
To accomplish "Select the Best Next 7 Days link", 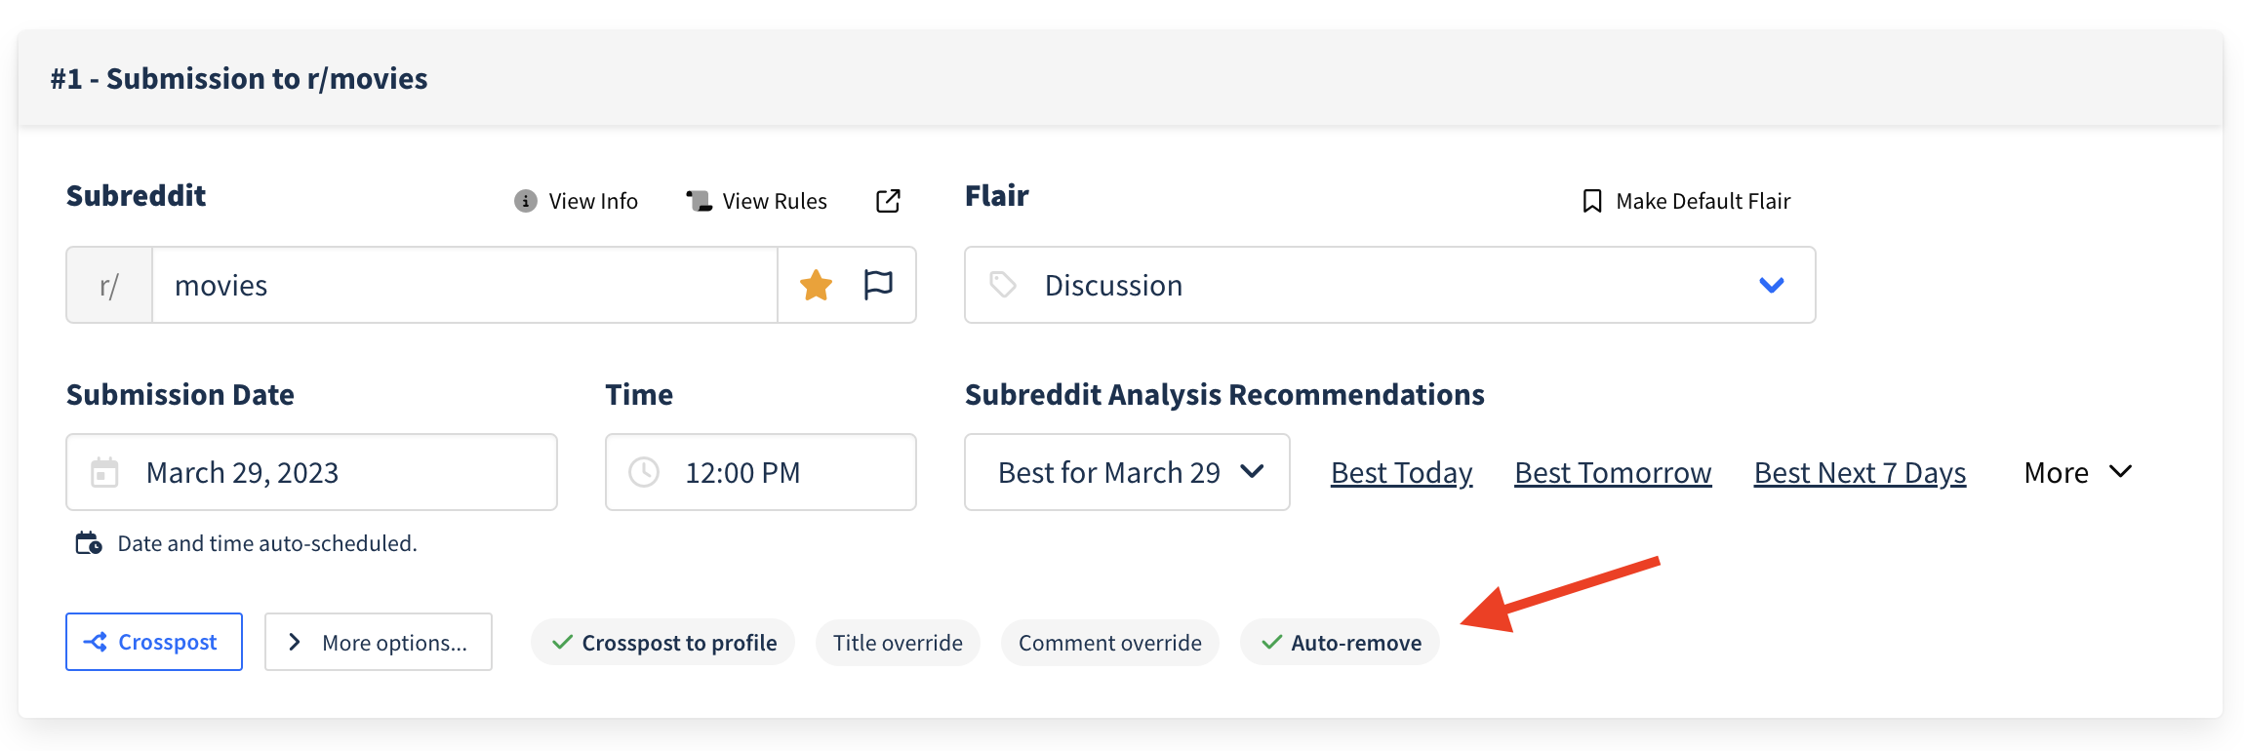I will [1860, 473].
